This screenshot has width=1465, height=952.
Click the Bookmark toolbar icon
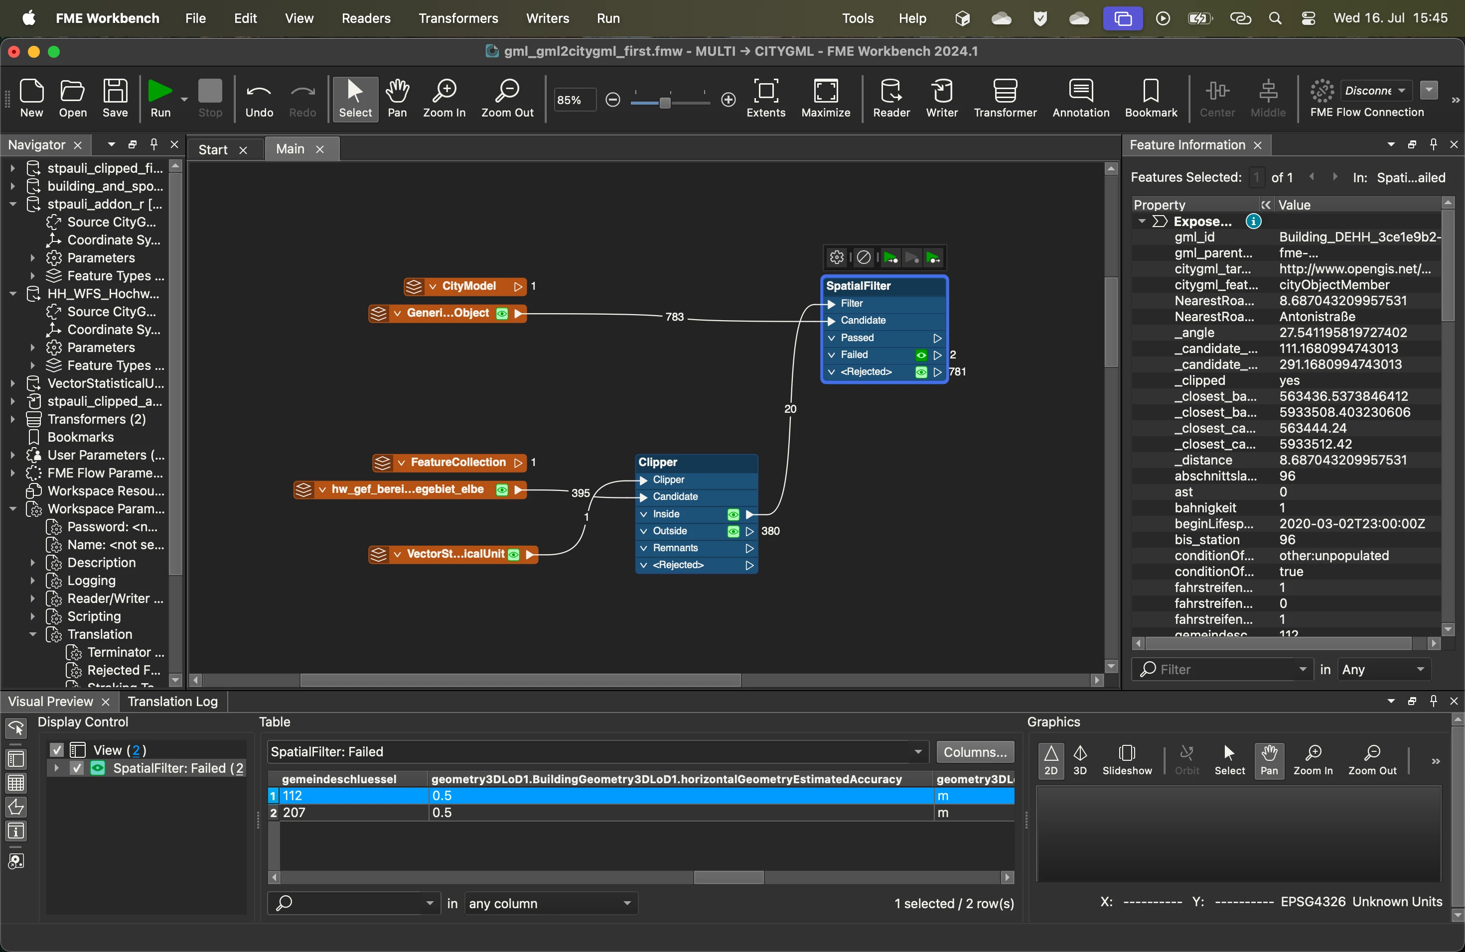1151,99
